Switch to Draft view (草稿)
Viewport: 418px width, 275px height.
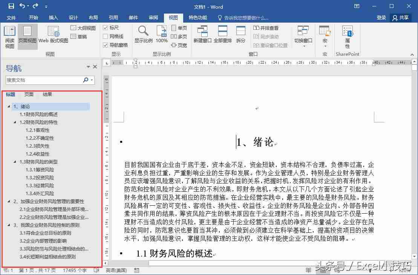79,37
